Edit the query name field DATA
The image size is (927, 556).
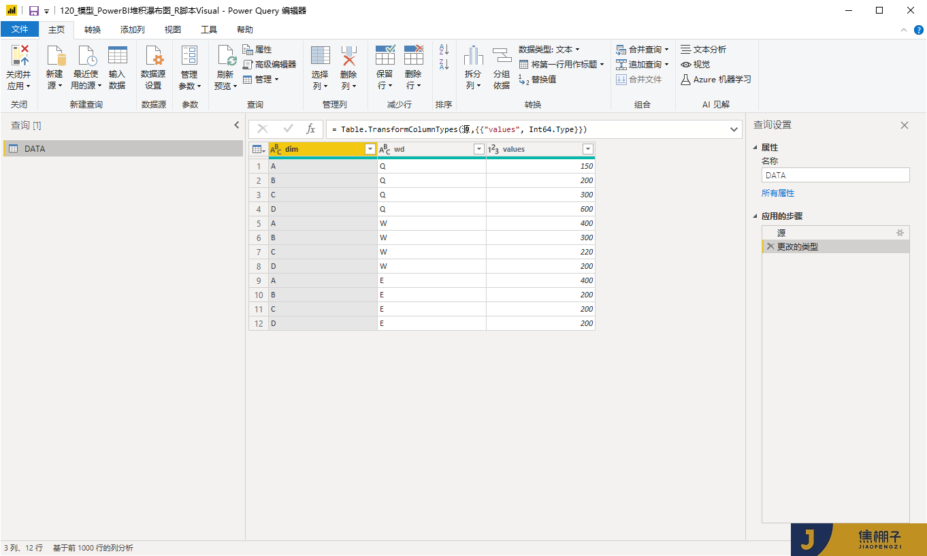[836, 175]
